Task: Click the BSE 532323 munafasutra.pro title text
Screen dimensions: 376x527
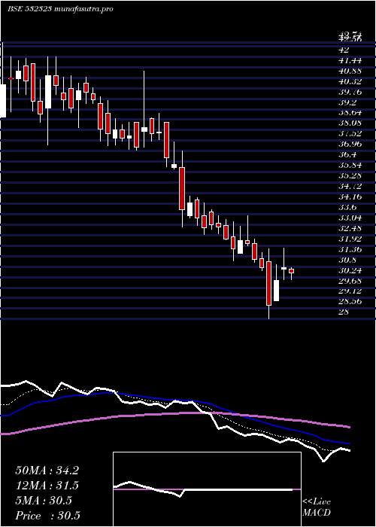Action: tap(60, 9)
